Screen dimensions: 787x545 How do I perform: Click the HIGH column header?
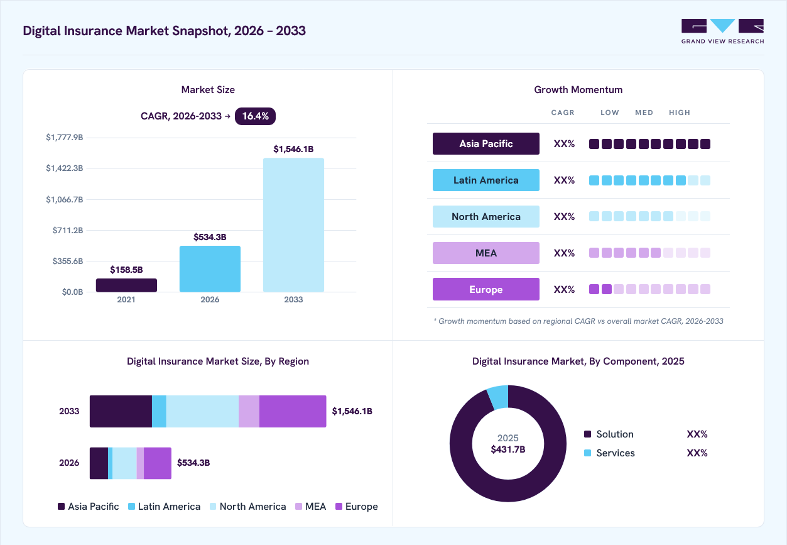point(680,113)
